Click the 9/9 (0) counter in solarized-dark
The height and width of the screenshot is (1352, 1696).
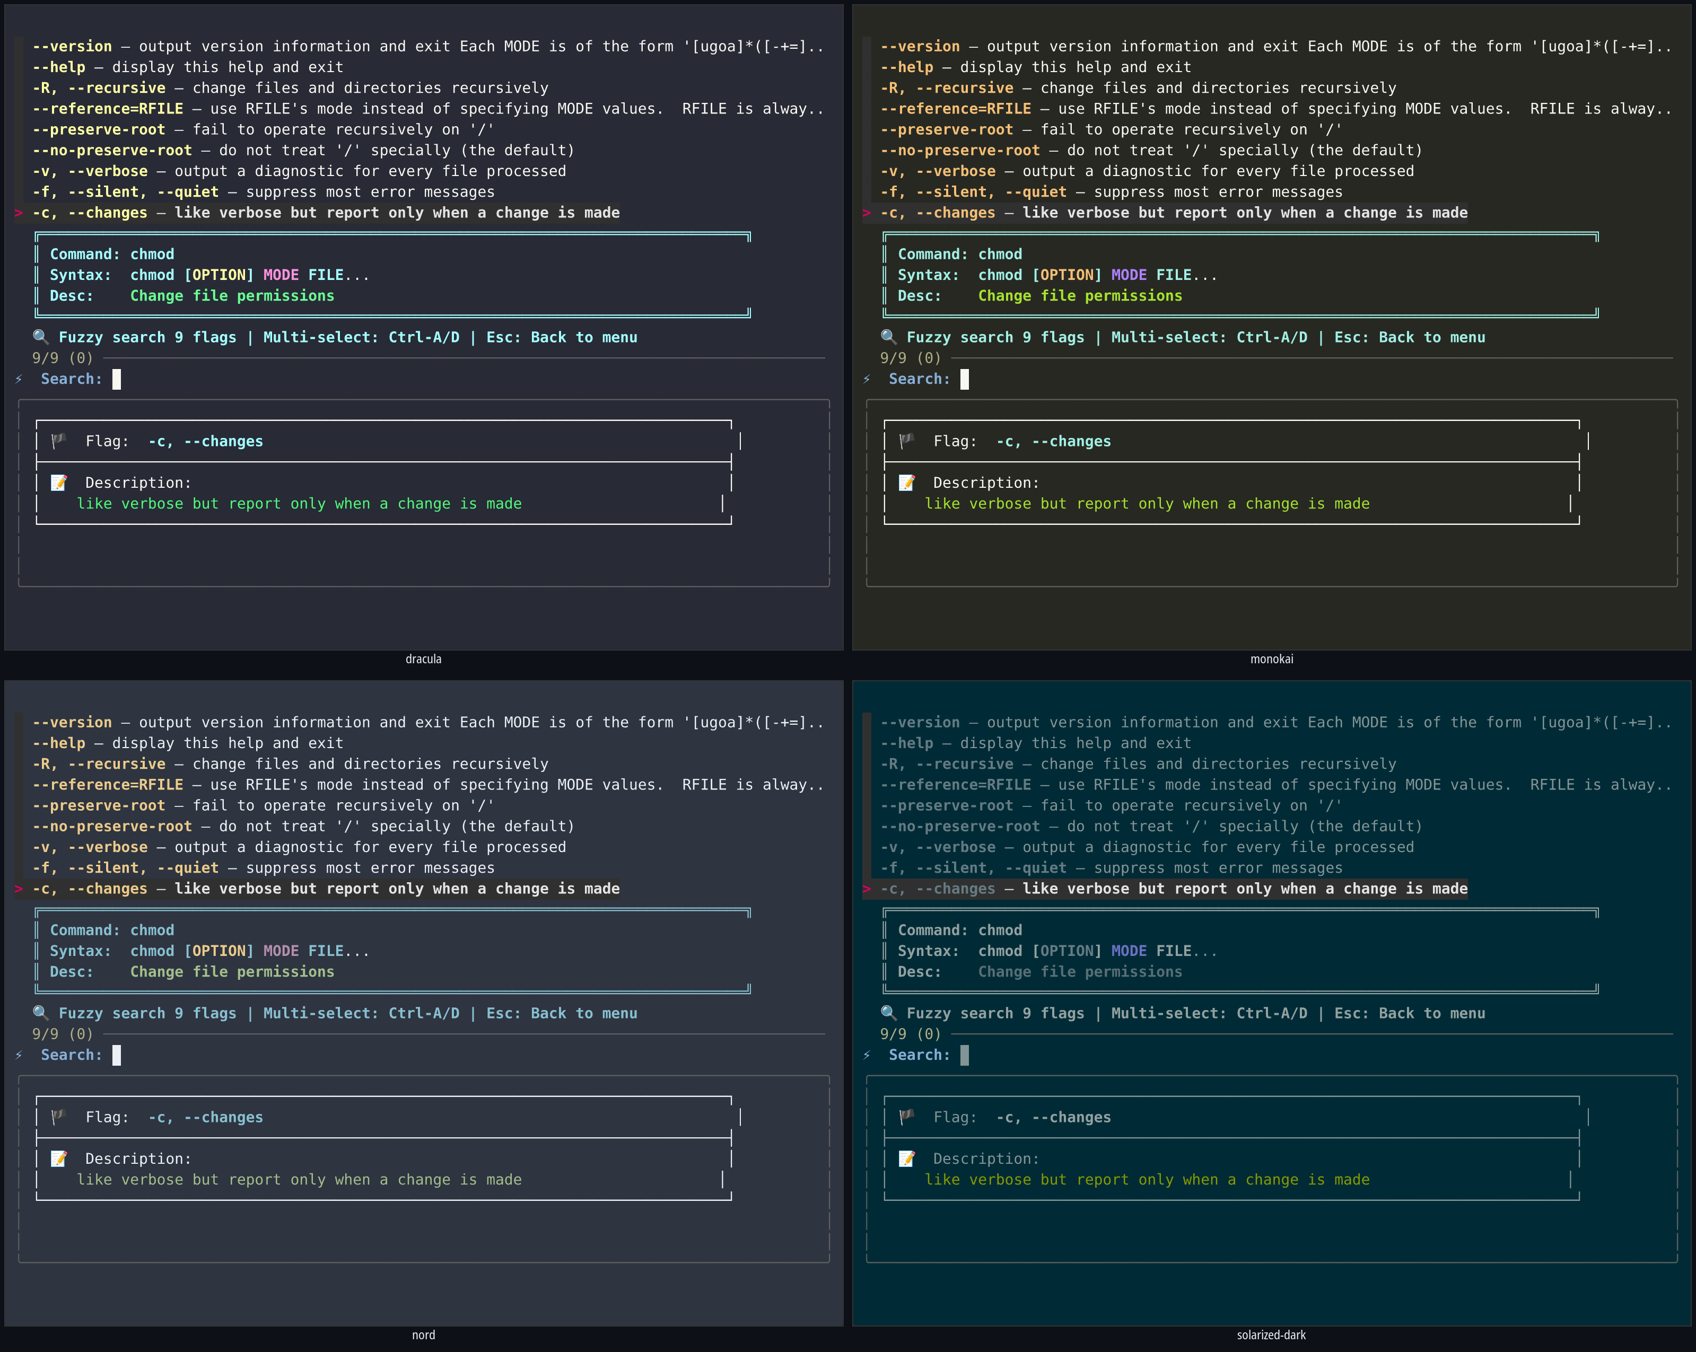tap(911, 1034)
